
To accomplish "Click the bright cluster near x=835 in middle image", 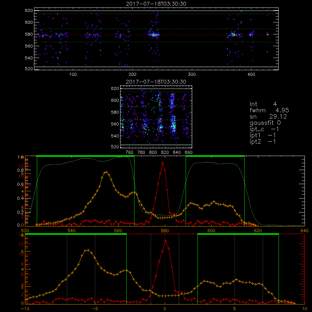I will pos(173,124).
